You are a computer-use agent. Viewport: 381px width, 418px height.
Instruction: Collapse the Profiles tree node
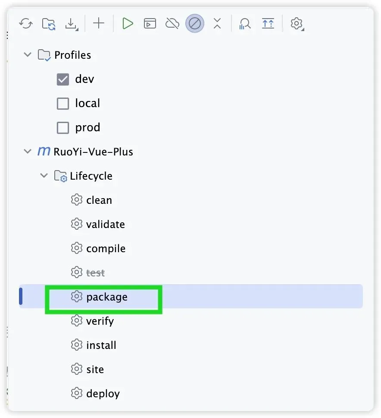[28, 55]
